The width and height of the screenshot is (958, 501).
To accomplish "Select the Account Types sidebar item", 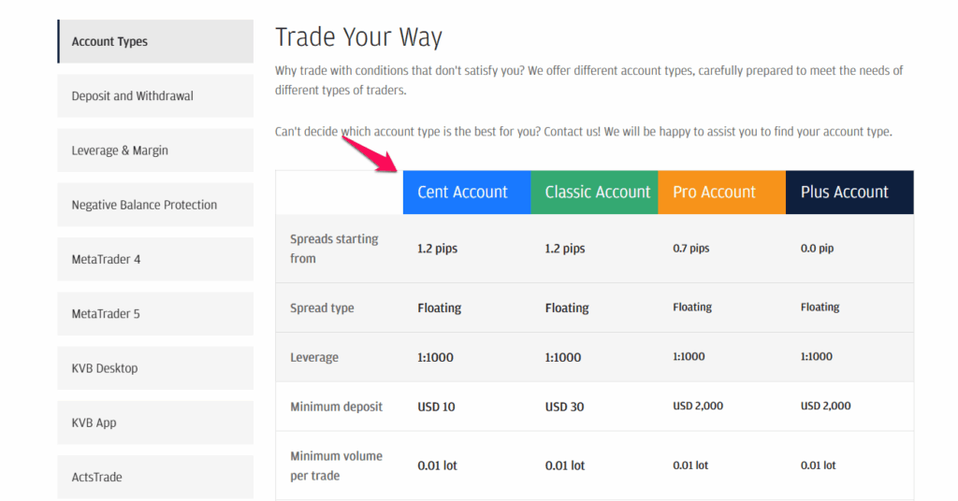I will (x=155, y=41).
